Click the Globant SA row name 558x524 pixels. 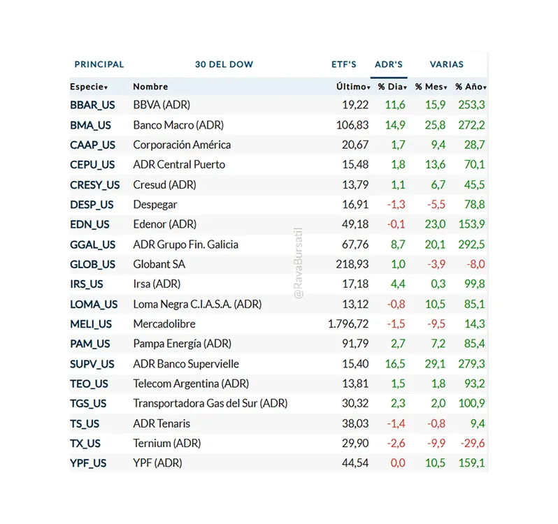click(159, 264)
